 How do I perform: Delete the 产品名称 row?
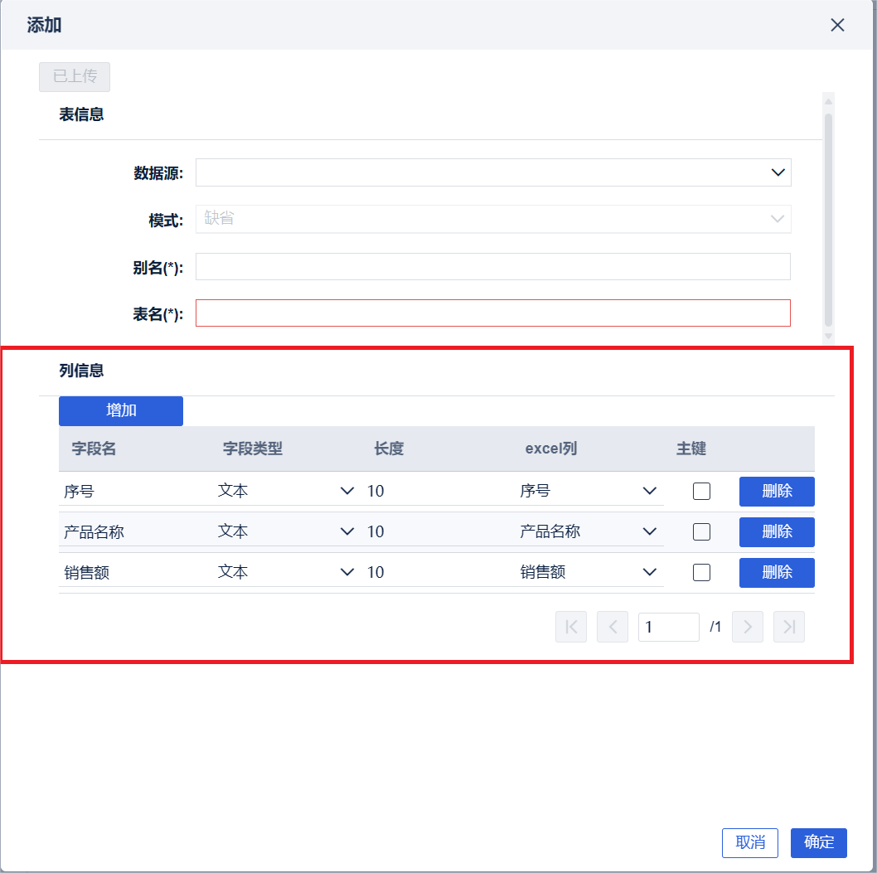tap(777, 532)
